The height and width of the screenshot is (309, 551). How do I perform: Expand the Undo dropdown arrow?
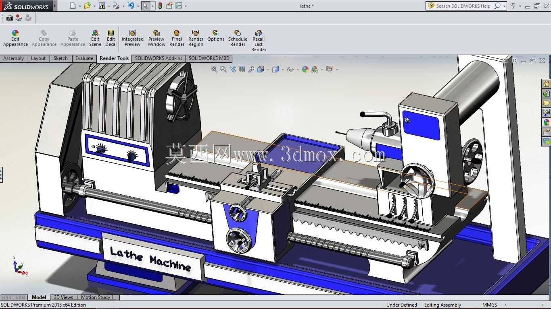click(138, 6)
